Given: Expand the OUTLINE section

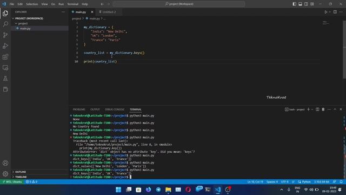Looking at the screenshot, I should pyautogui.click(x=39, y=172).
